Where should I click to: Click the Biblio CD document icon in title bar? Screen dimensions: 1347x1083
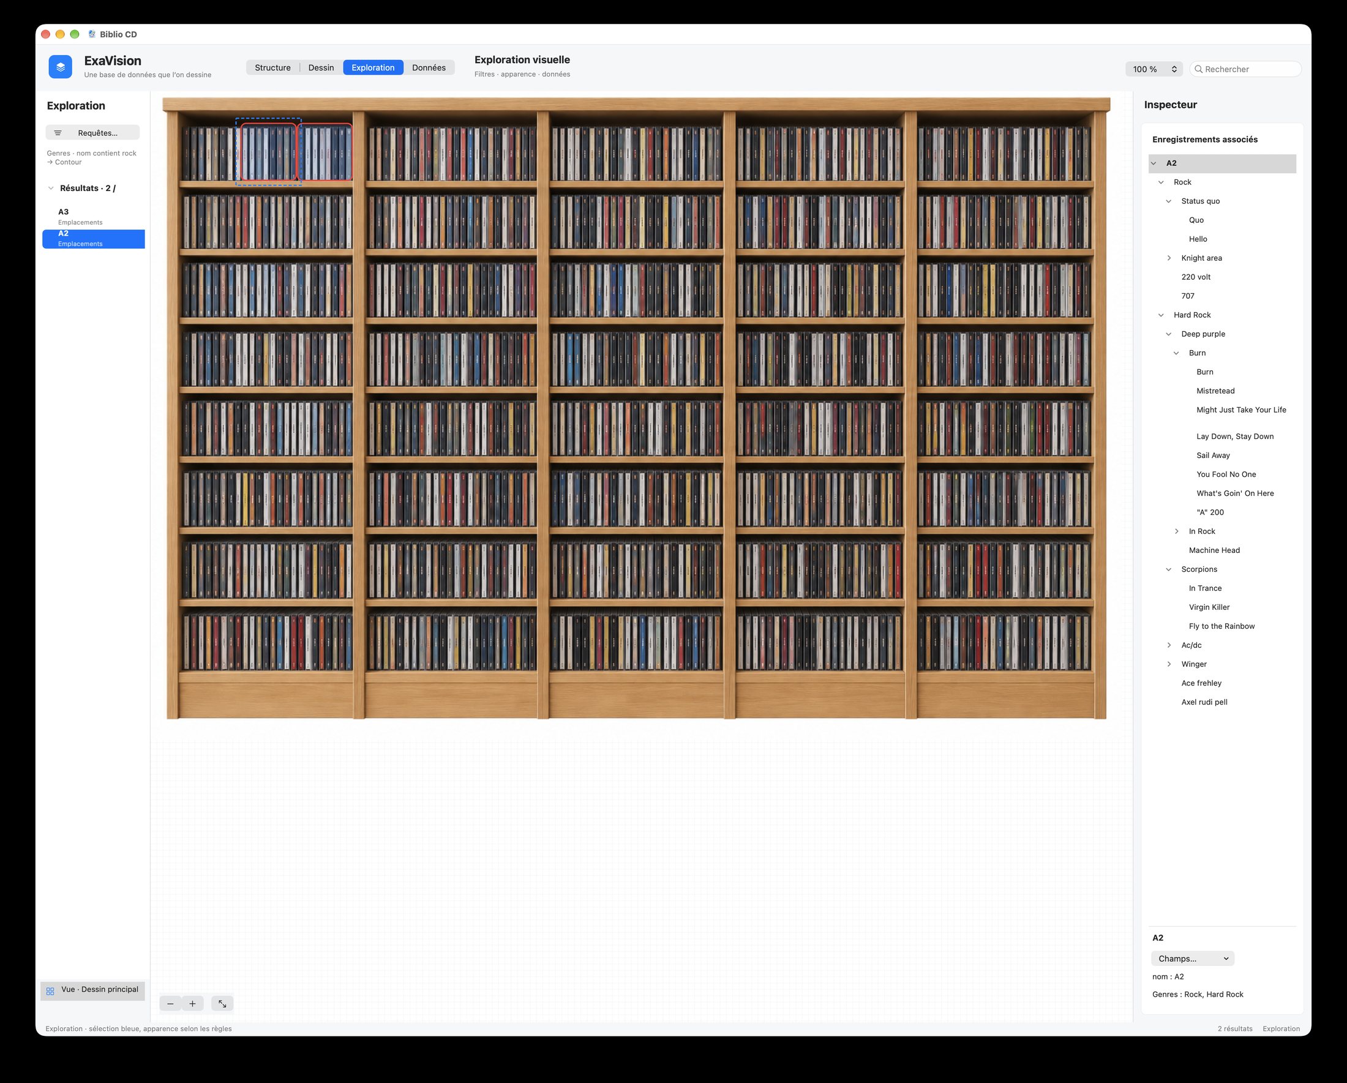pyautogui.click(x=92, y=34)
